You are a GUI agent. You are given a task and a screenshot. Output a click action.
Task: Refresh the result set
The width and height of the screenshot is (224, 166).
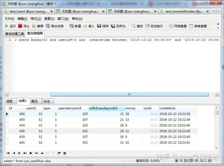click(x=59, y=153)
